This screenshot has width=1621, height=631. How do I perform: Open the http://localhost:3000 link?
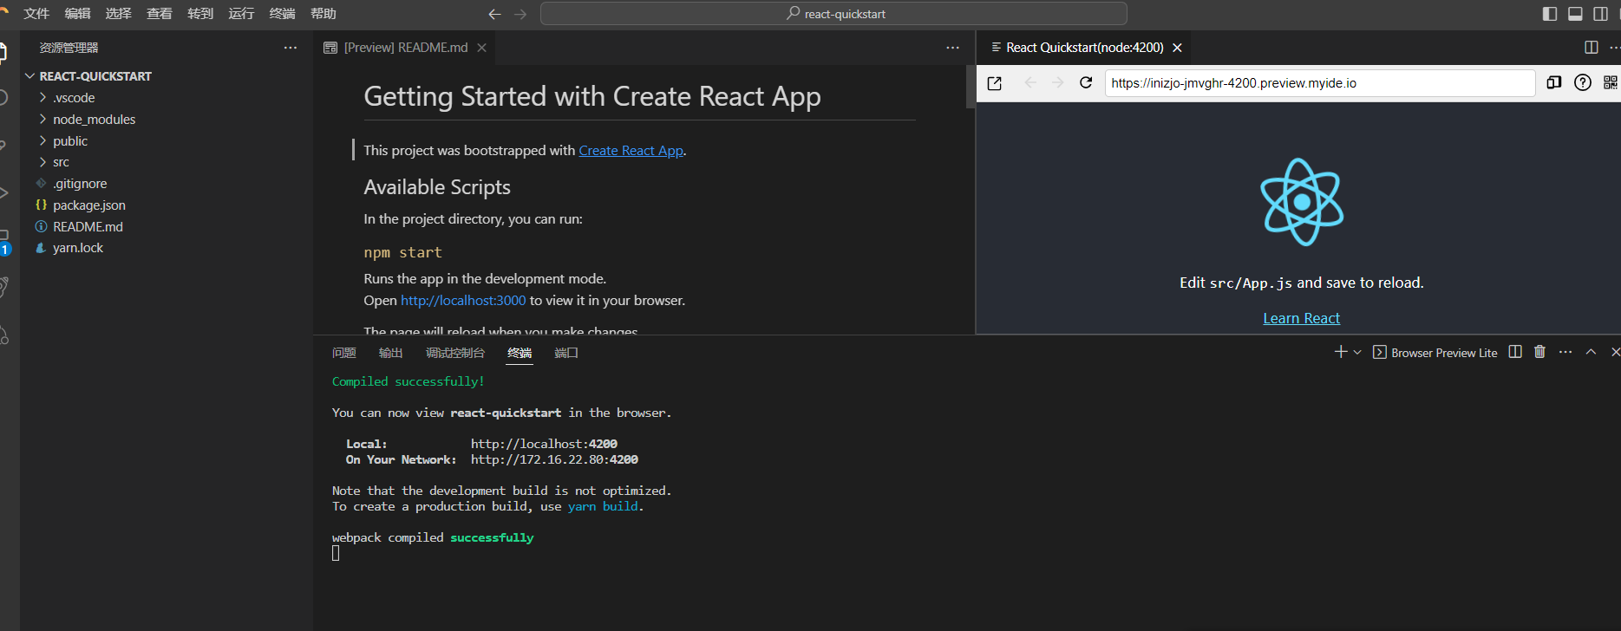(x=463, y=301)
